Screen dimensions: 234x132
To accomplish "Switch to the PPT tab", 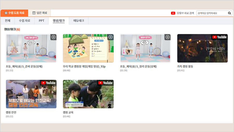I will (x=42, y=21).
